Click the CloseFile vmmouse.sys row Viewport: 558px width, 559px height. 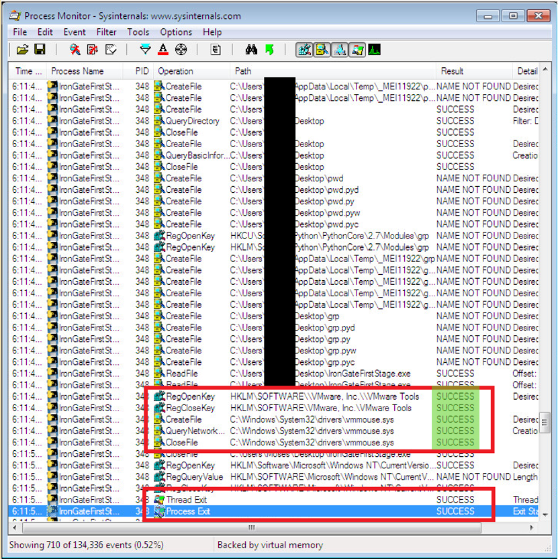(x=274, y=442)
